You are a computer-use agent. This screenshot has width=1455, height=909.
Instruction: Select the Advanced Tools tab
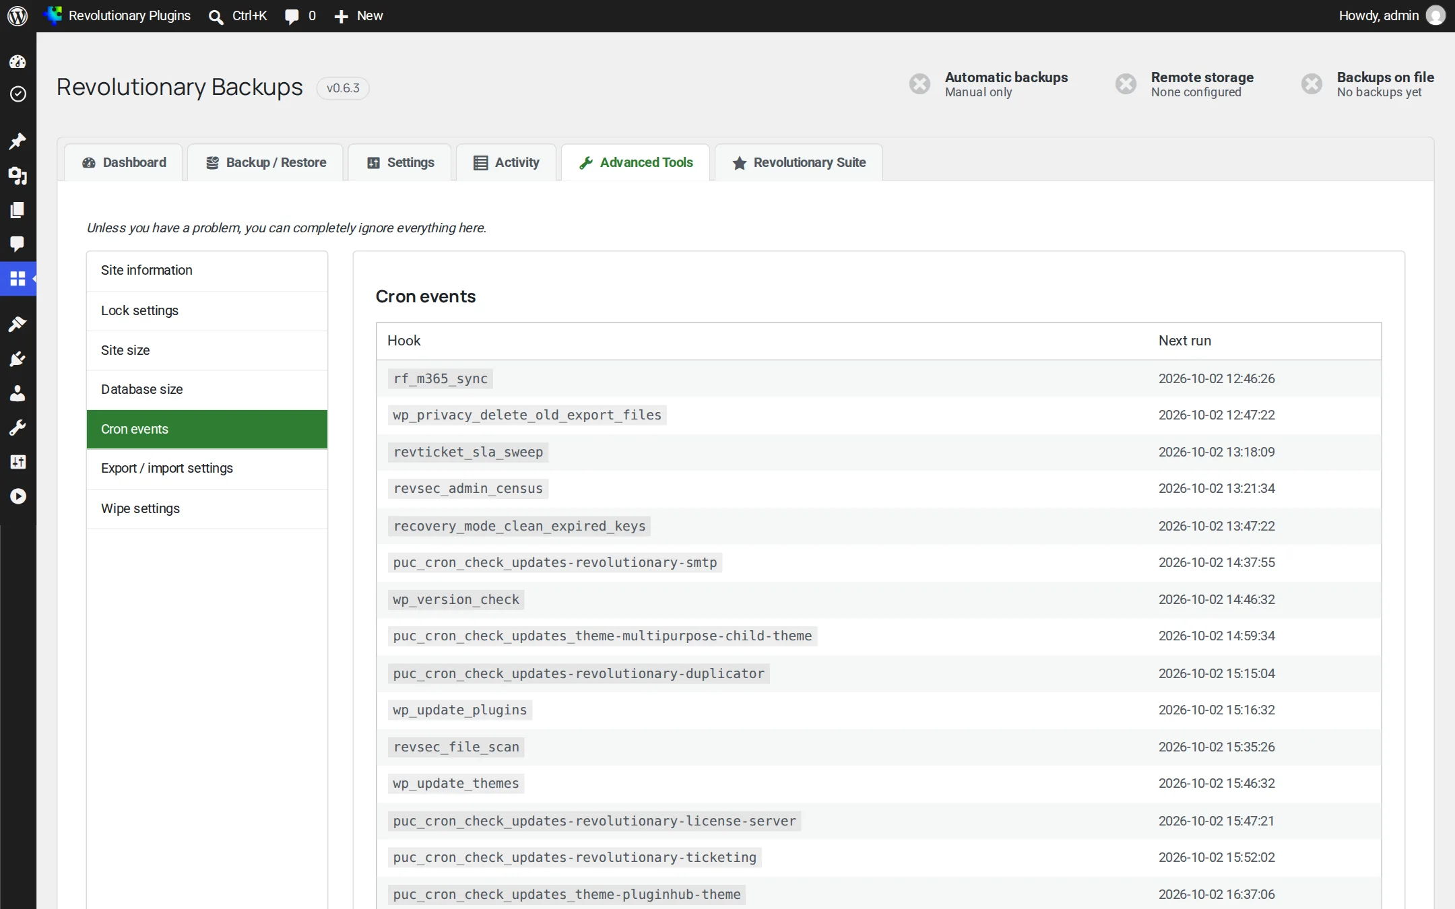click(x=636, y=162)
